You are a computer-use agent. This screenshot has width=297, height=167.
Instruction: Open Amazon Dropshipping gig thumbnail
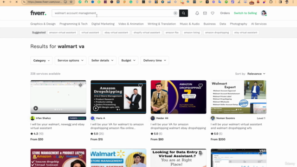coord(118,97)
